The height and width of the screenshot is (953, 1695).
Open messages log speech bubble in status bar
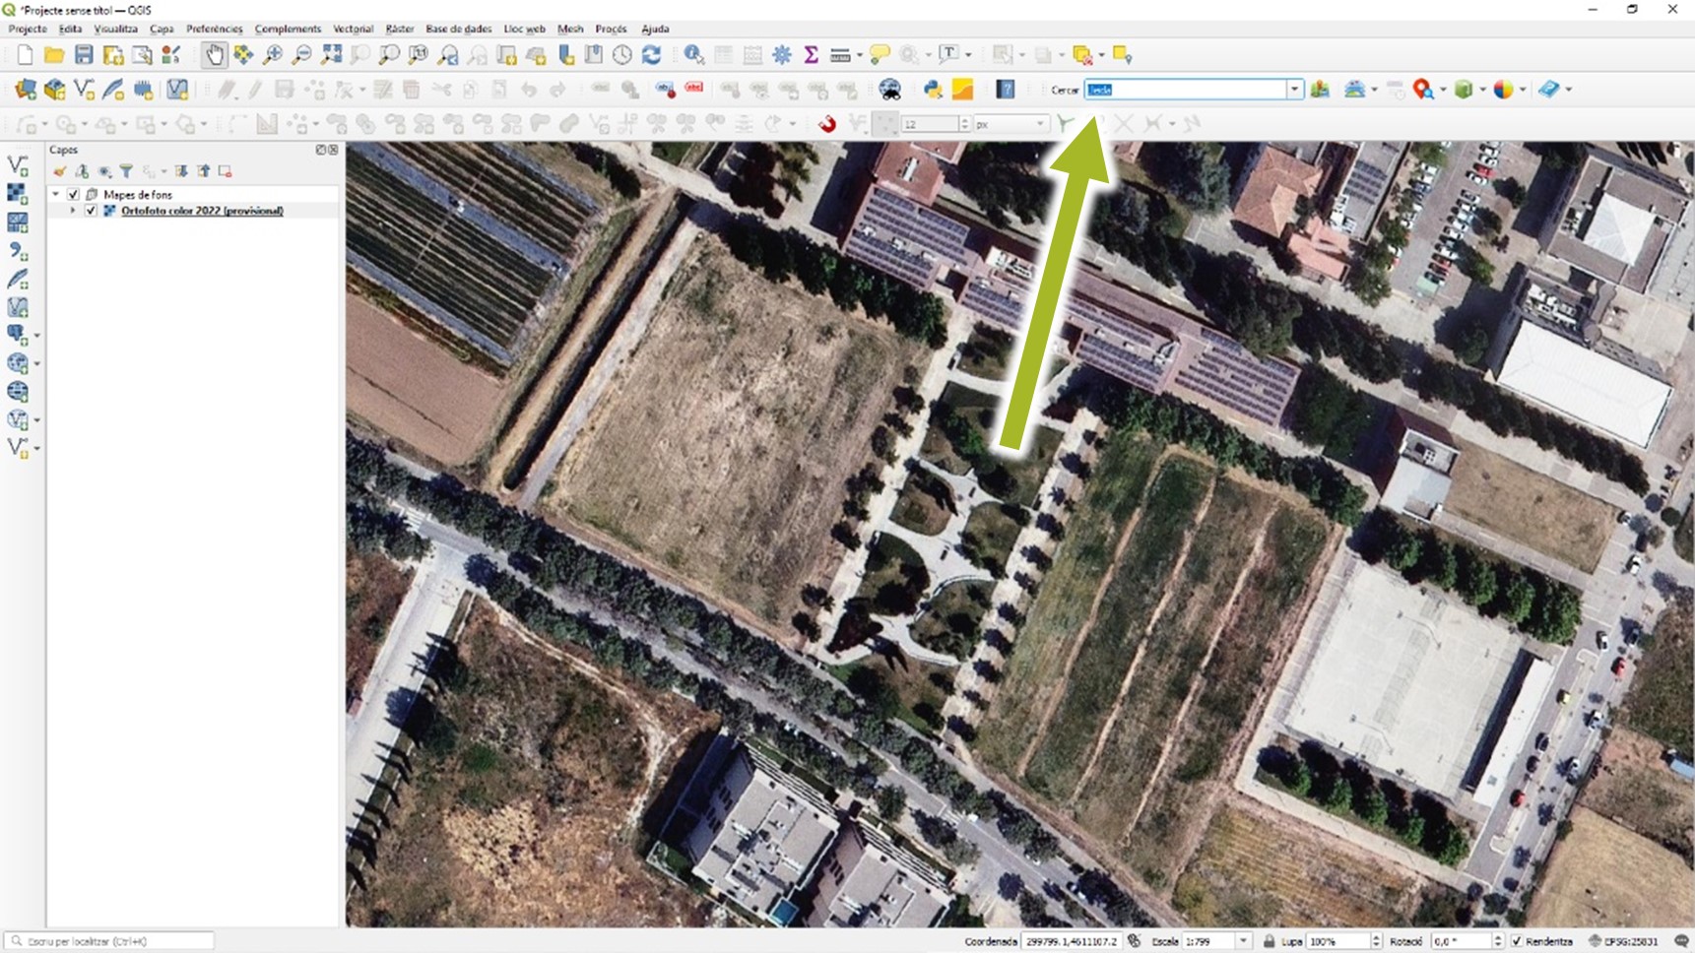click(x=1681, y=941)
